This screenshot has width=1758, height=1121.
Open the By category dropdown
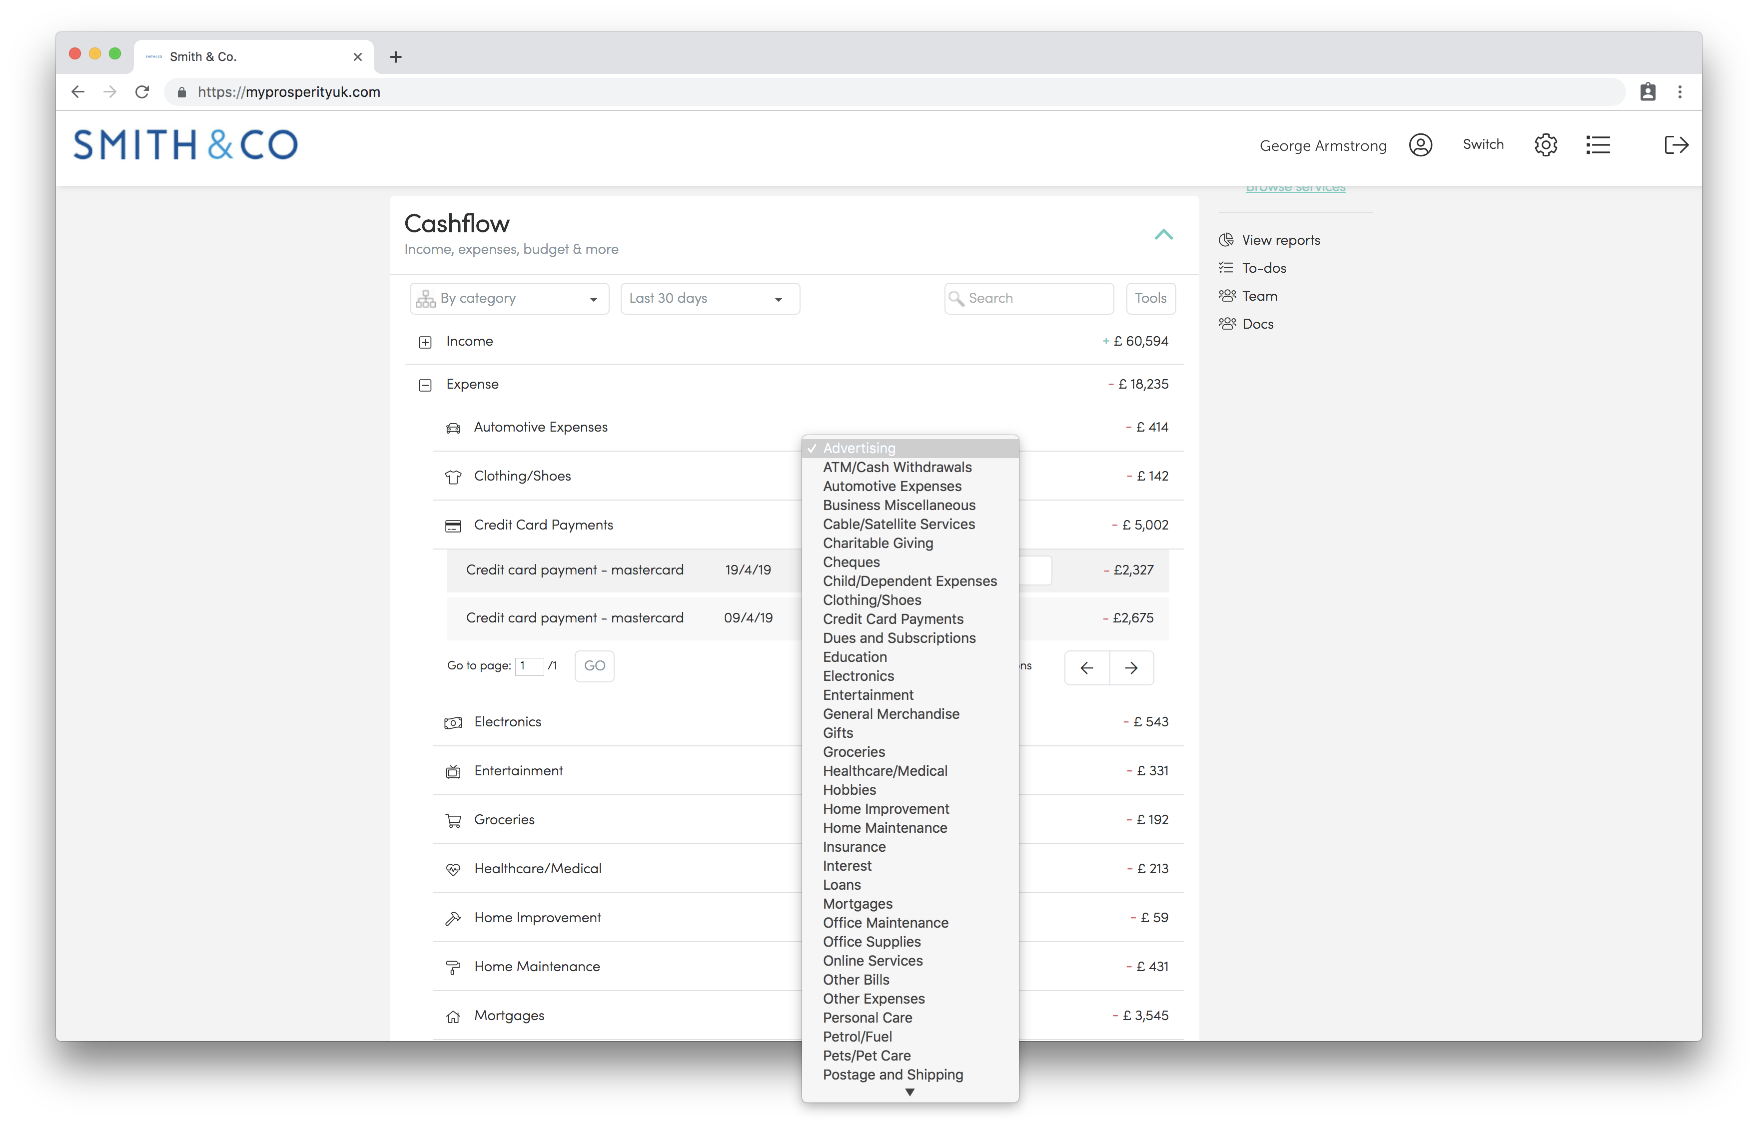point(509,299)
